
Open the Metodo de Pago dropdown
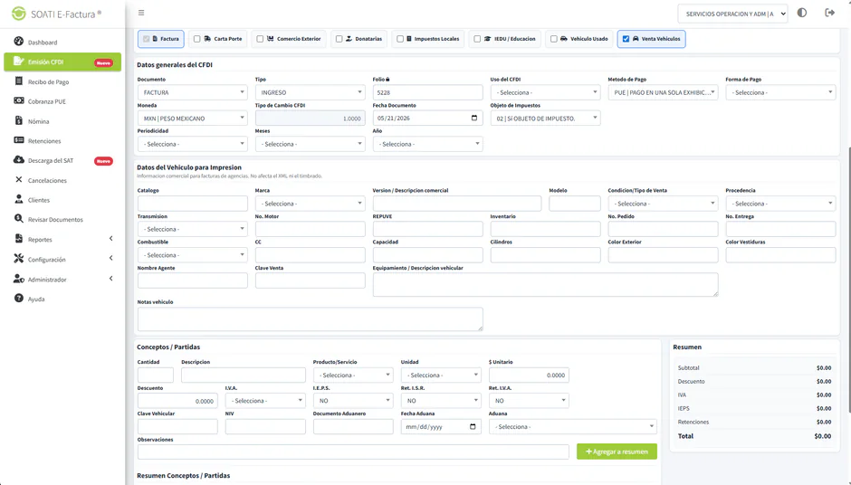click(663, 92)
